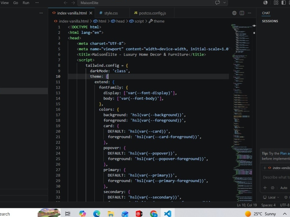Open Microsoft Edge from the taskbar
Viewport: 290px width, 217px height.
click(97, 214)
